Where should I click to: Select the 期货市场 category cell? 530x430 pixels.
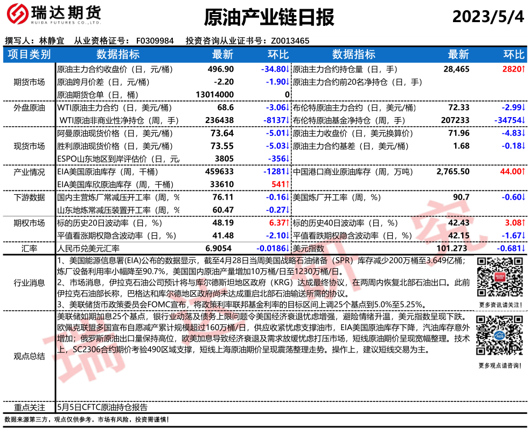[29, 82]
